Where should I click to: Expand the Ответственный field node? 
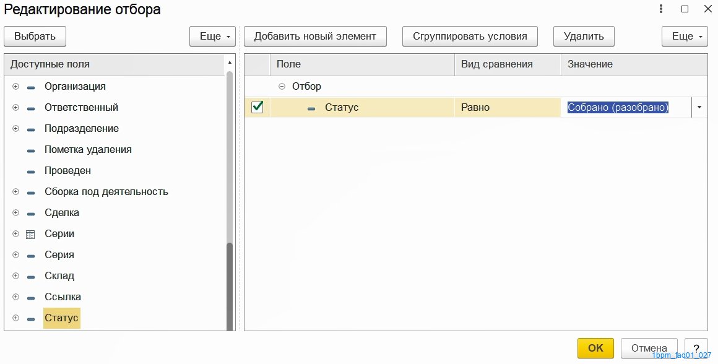[x=15, y=108]
